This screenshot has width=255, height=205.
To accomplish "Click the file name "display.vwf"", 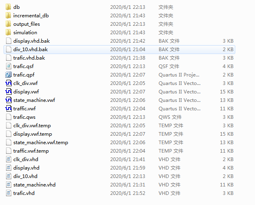I will 26,92.
